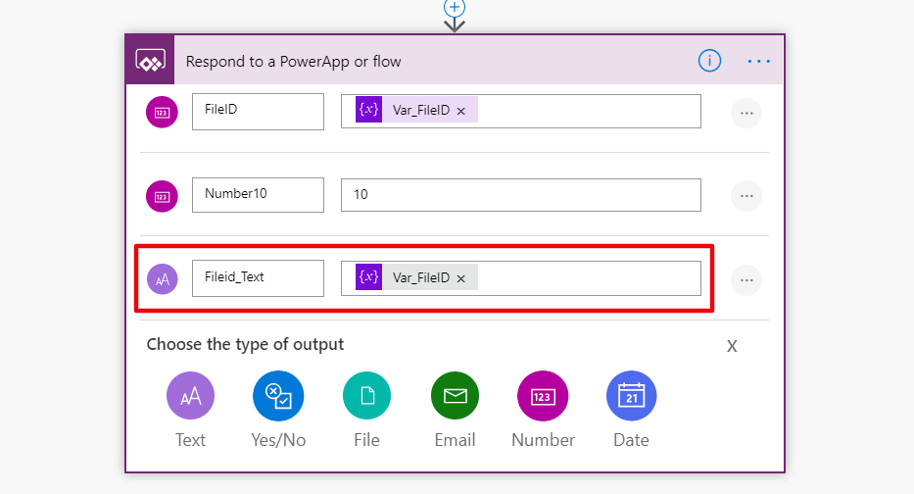The width and height of the screenshot is (914, 494).
Task: Choose the Yes/No output type icon
Action: [278, 396]
